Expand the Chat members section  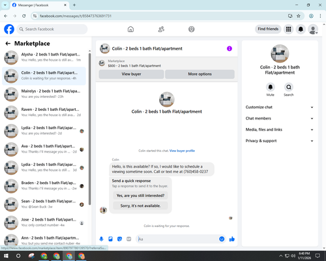(x=280, y=119)
